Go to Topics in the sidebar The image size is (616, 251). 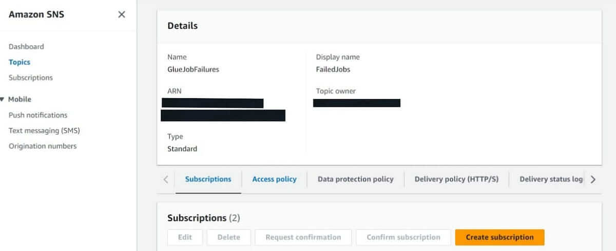(20, 62)
